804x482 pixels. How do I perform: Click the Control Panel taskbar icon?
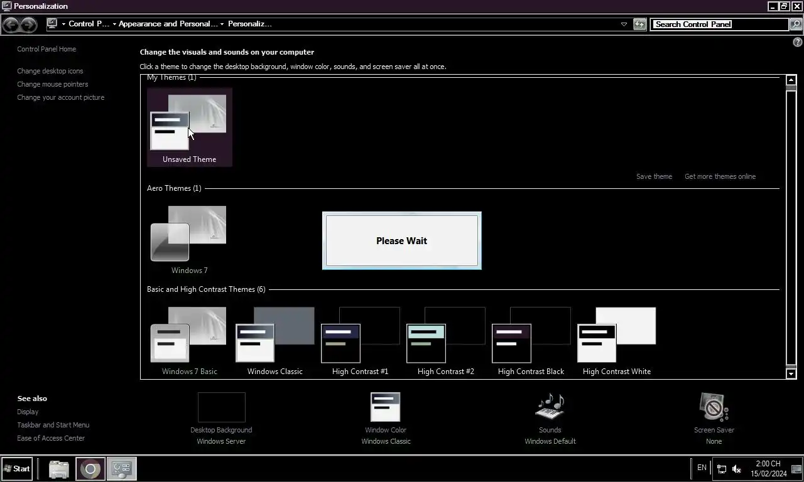[121, 469]
